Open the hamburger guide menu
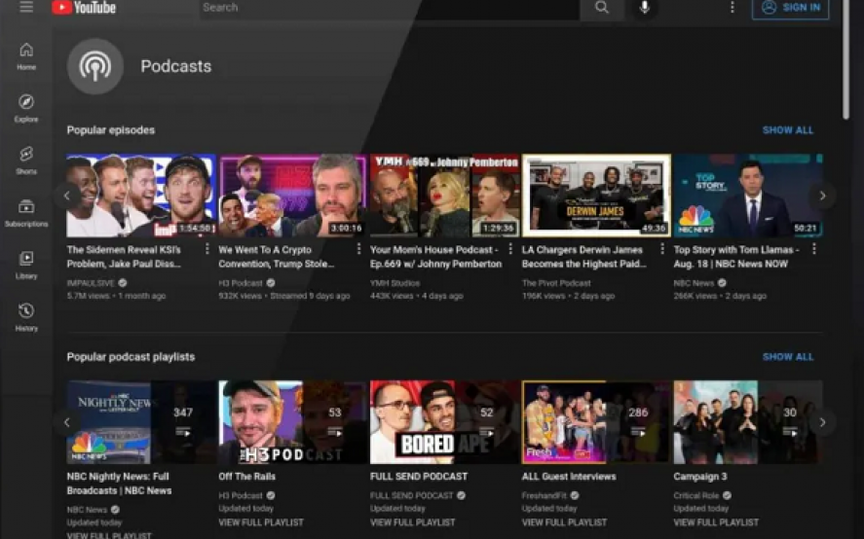Image resolution: width=864 pixels, height=539 pixels. 26,7
